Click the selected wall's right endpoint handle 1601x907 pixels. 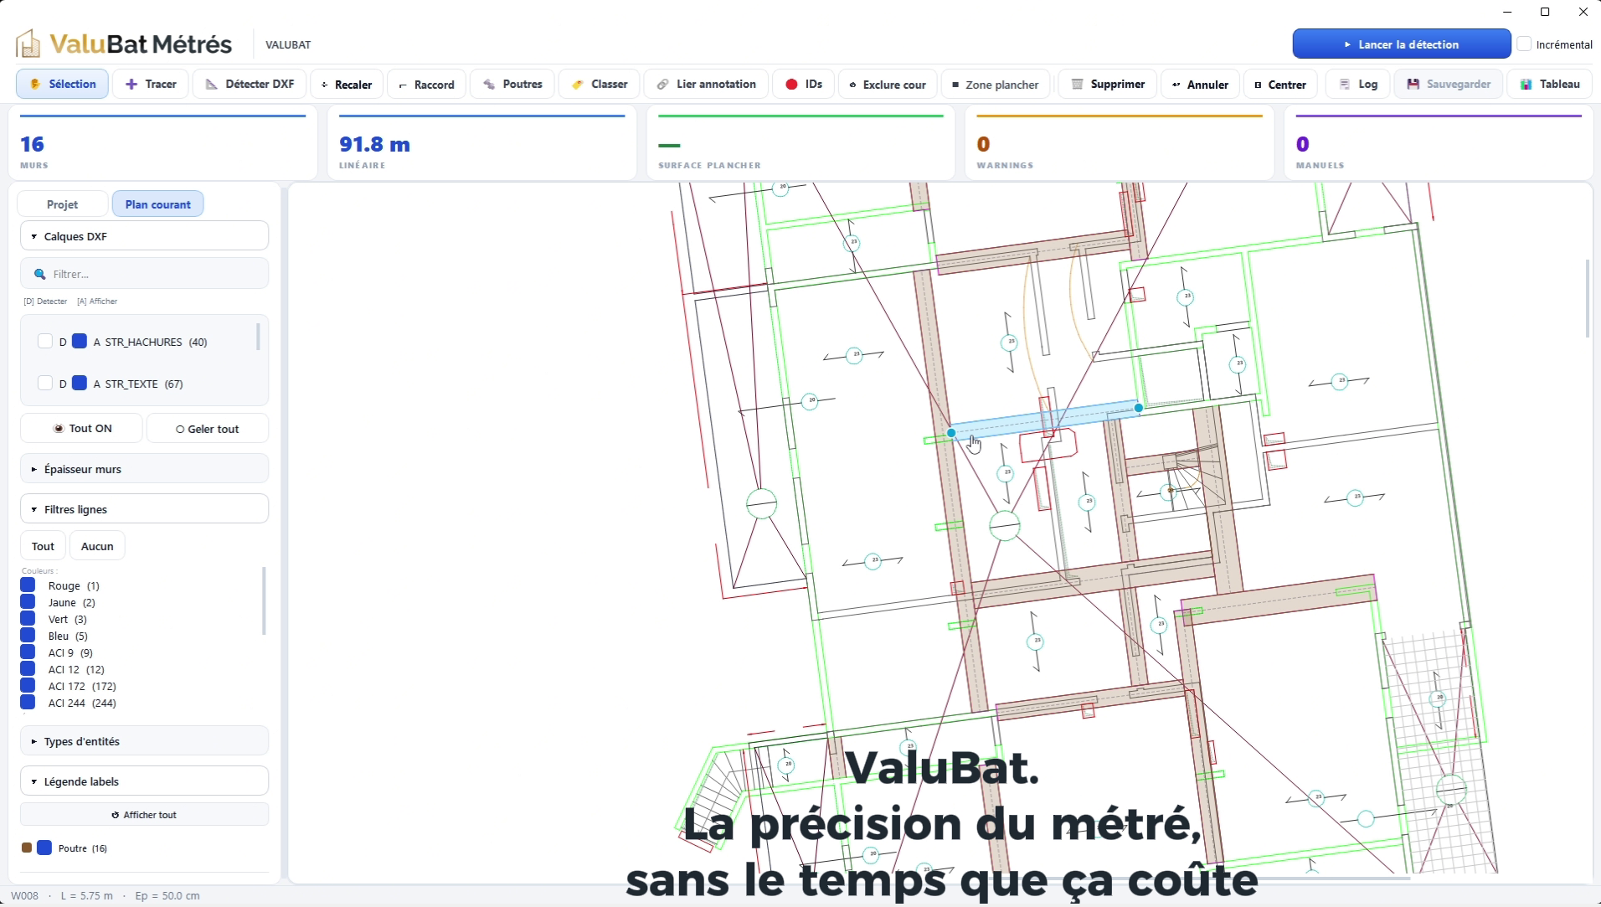[x=1139, y=408]
